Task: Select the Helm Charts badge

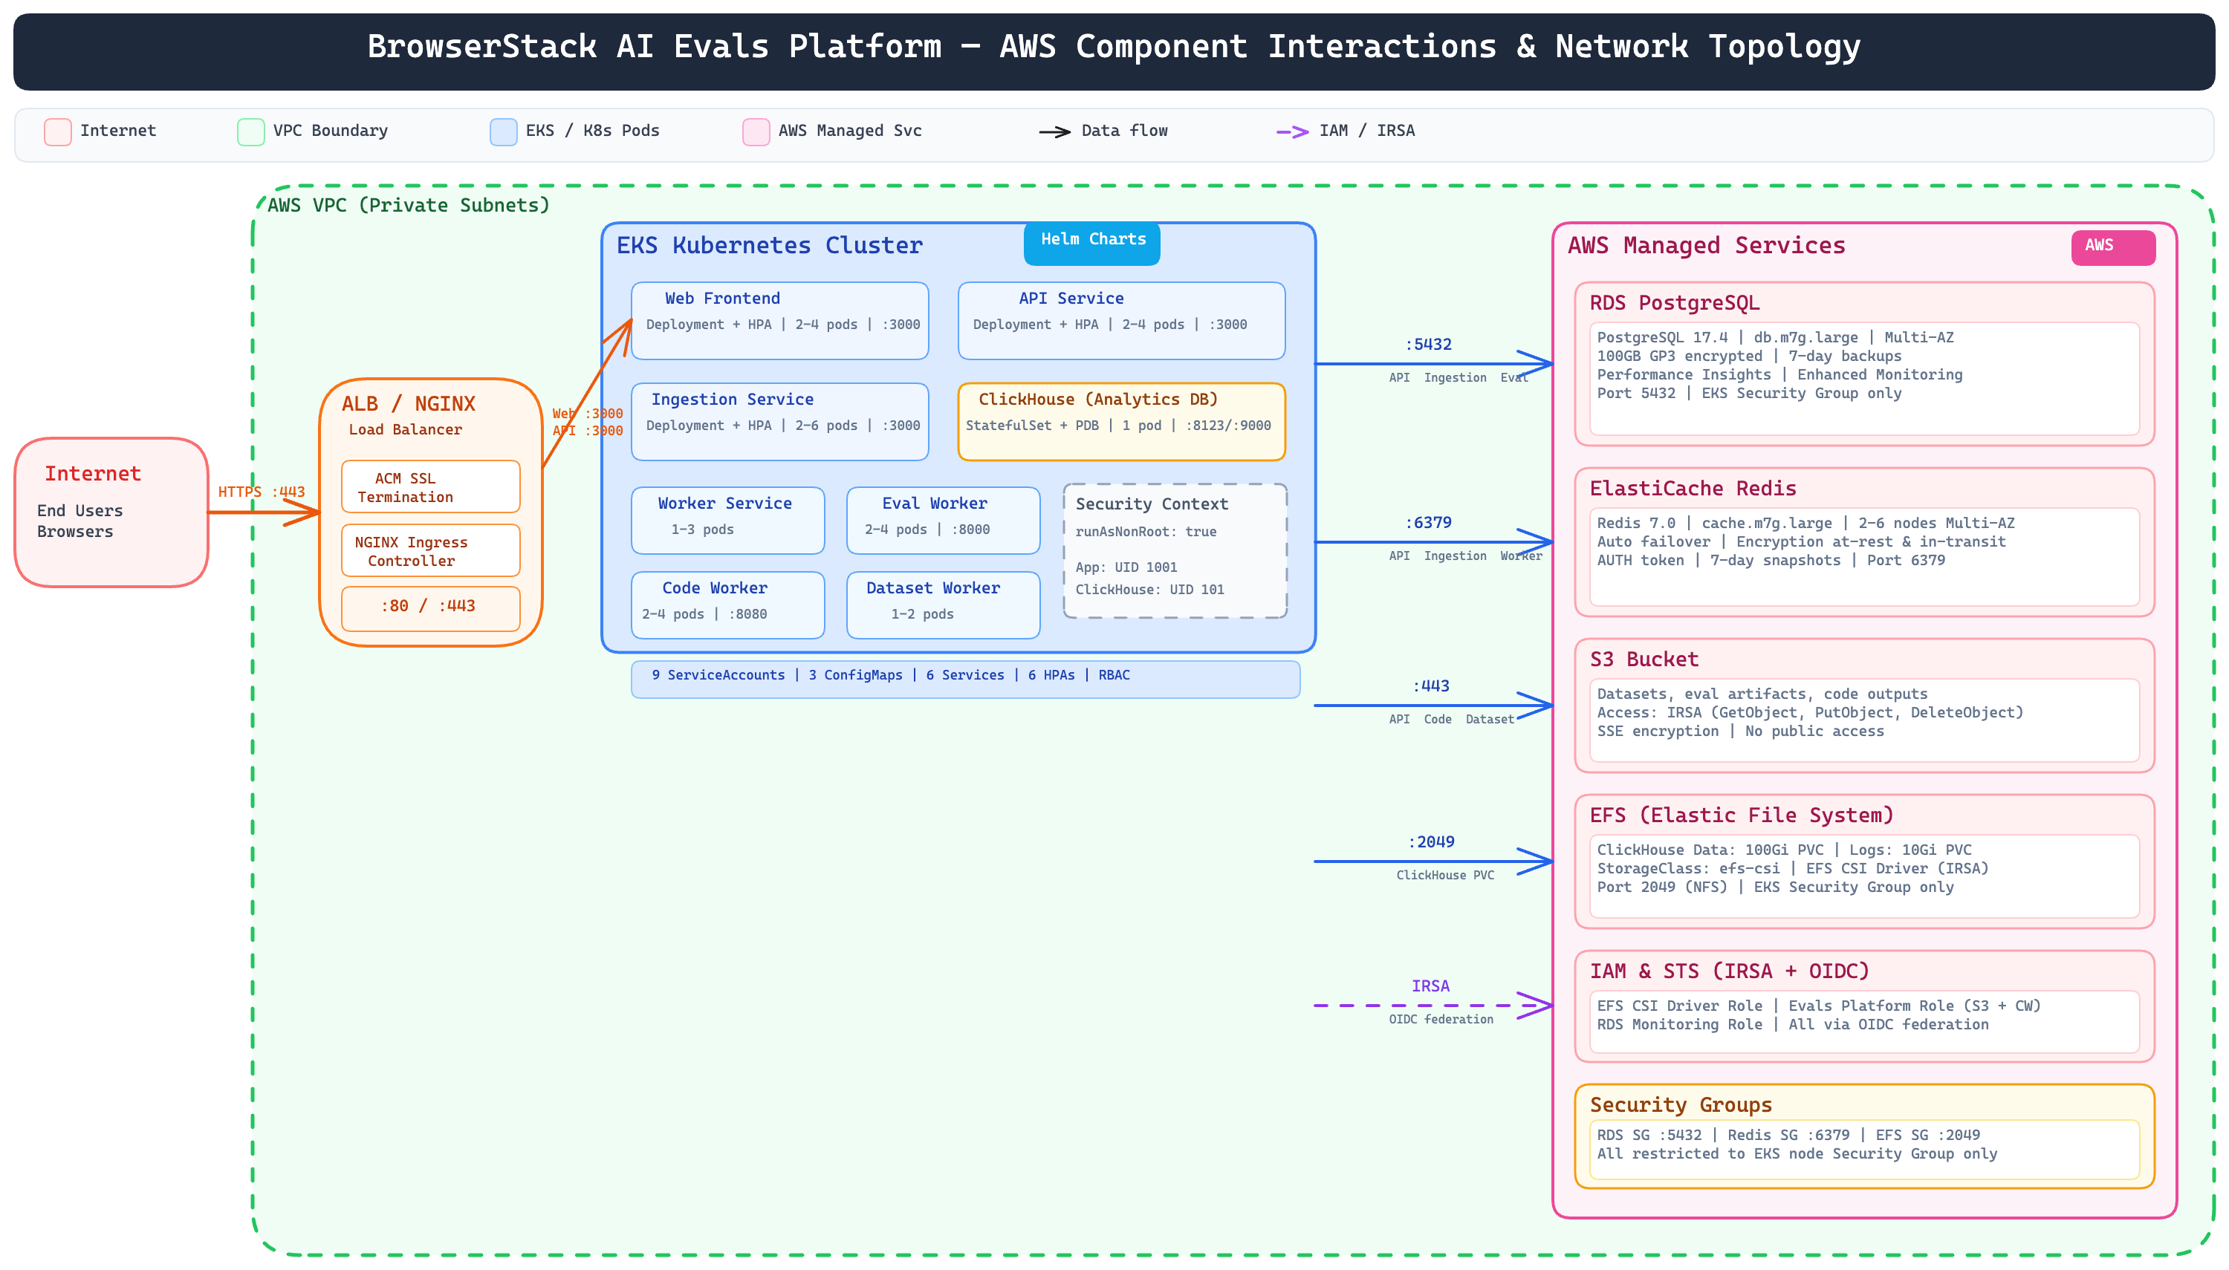Action: tap(1092, 244)
